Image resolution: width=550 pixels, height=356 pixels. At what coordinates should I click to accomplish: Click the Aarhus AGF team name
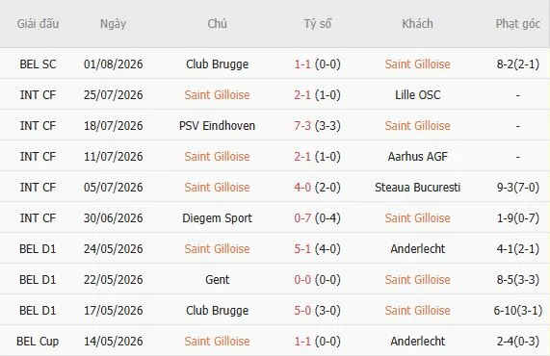tap(417, 157)
